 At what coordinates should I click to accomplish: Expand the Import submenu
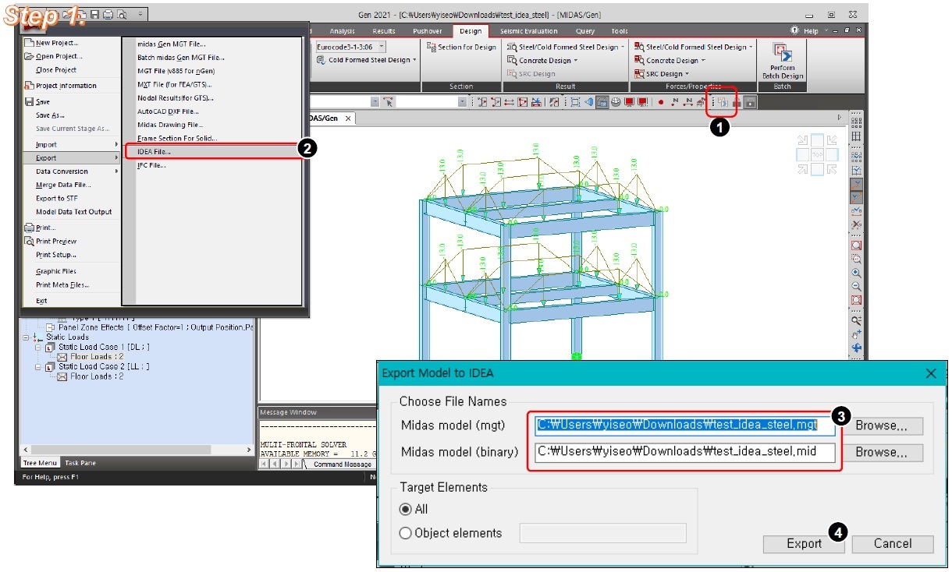point(72,144)
